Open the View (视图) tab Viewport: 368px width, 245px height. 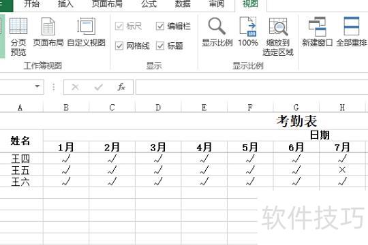250,4
